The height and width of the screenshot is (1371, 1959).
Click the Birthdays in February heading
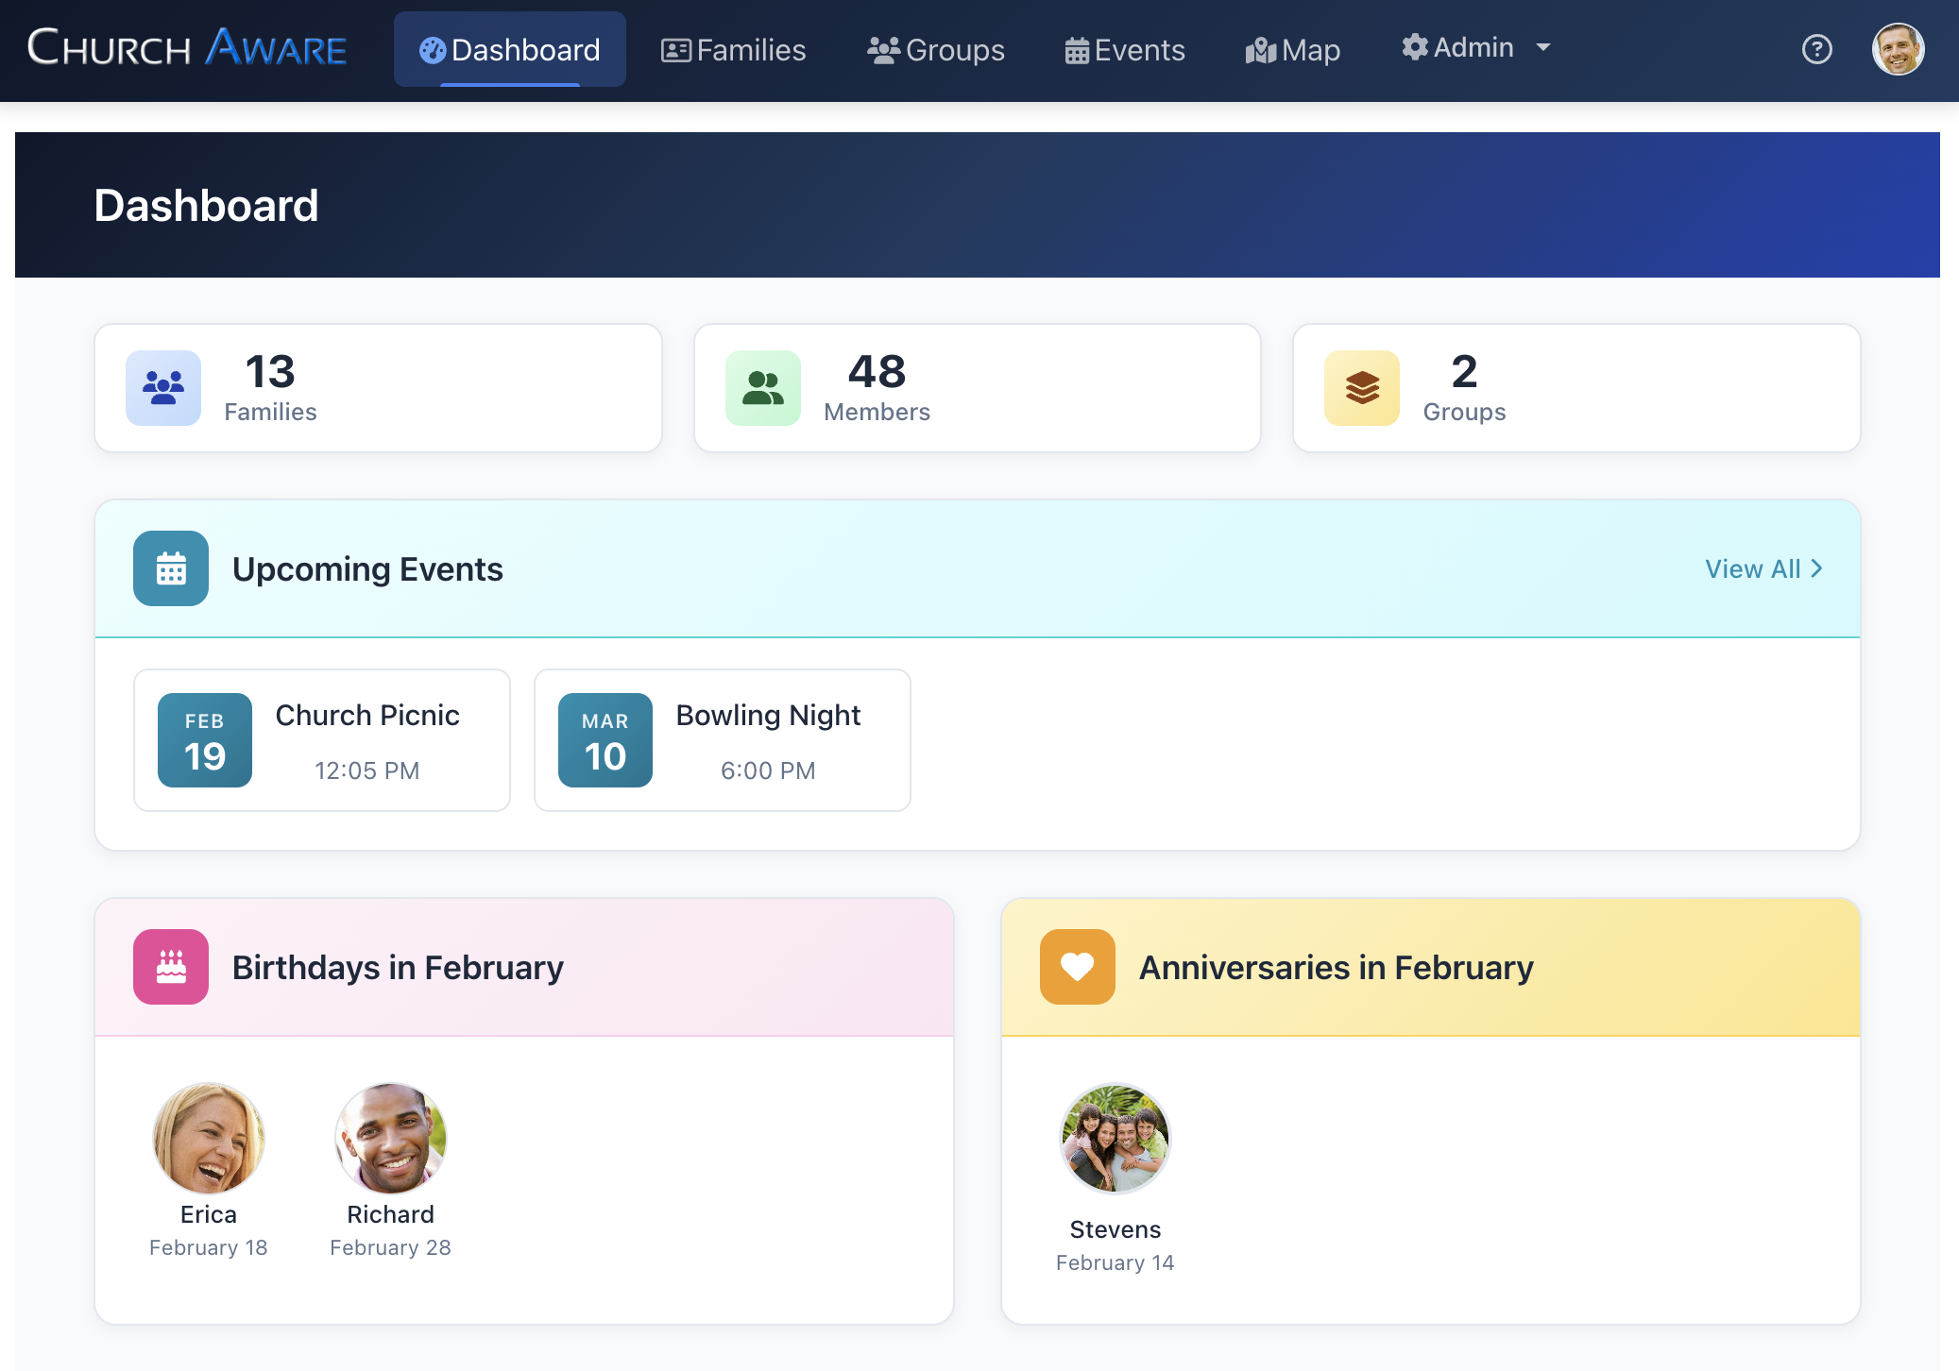click(x=398, y=968)
